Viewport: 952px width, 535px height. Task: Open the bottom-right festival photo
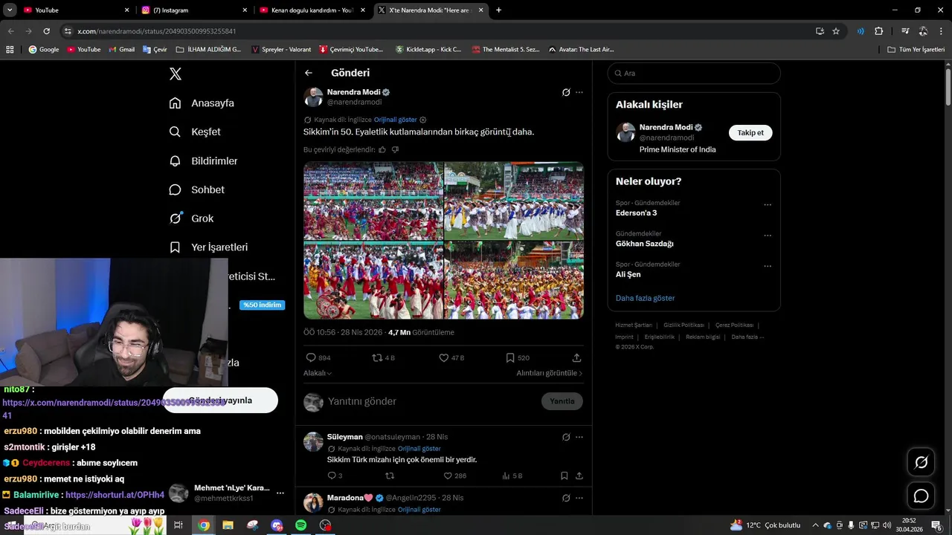[x=514, y=280]
